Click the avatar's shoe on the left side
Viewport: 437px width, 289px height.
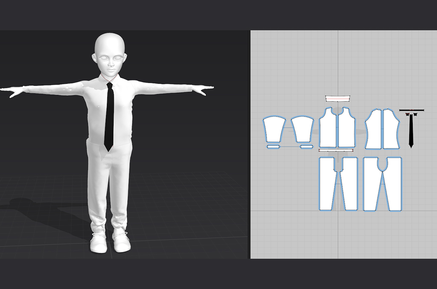(98, 244)
